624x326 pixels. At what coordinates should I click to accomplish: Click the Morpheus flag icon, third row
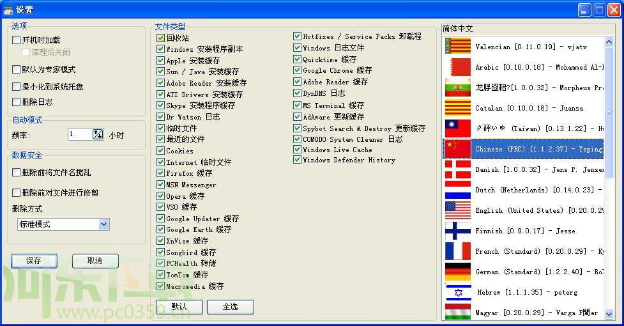(x=458, y=88)
